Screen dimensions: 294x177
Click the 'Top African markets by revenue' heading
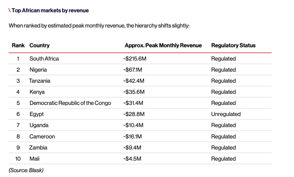pos(50,11)
